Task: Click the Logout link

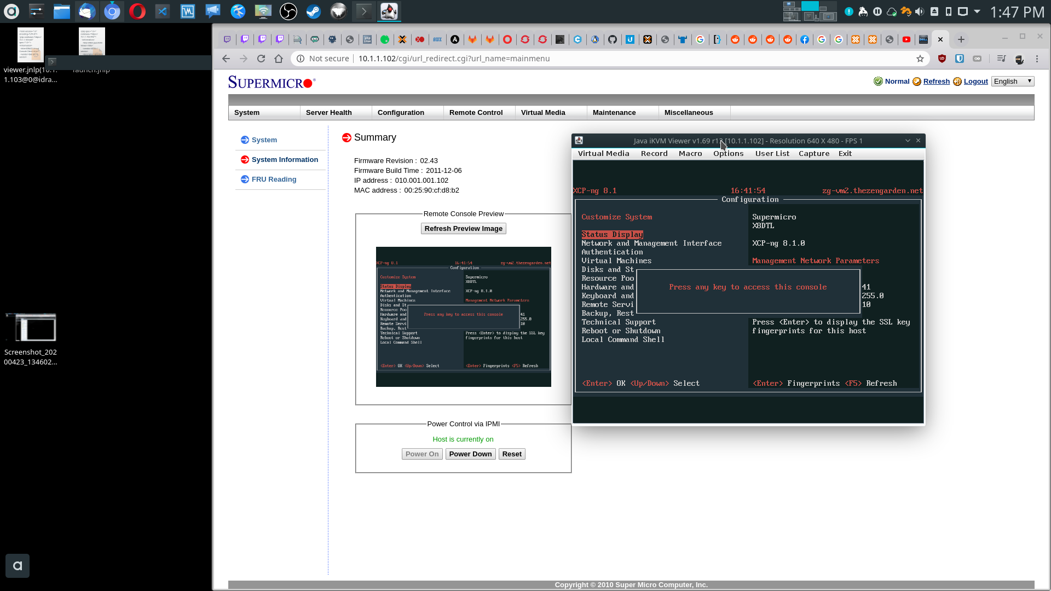Action: pos(975,81)
